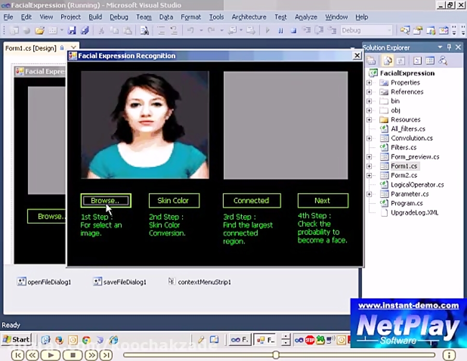Open the Architecture menu

click(x=249, y=17)
